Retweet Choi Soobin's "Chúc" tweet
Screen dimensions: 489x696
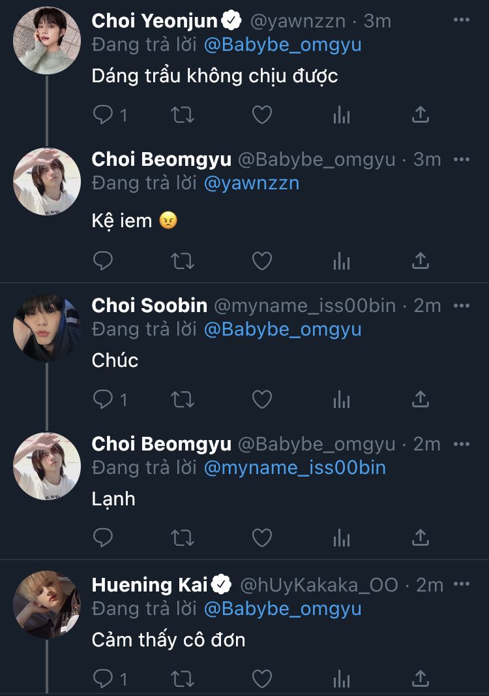coord(182,399)
